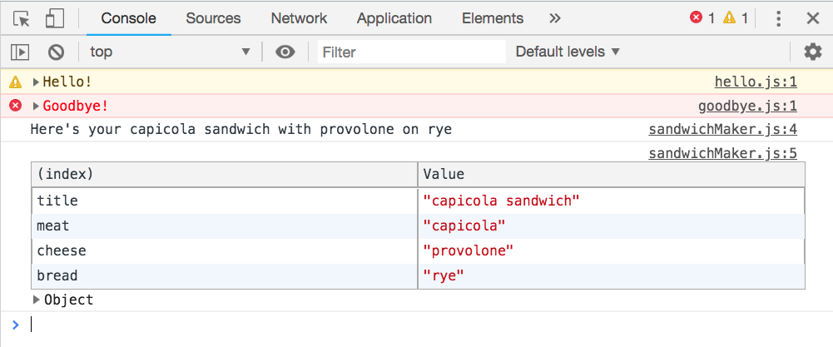Select the inspect element picker tool

click(22, 18)
